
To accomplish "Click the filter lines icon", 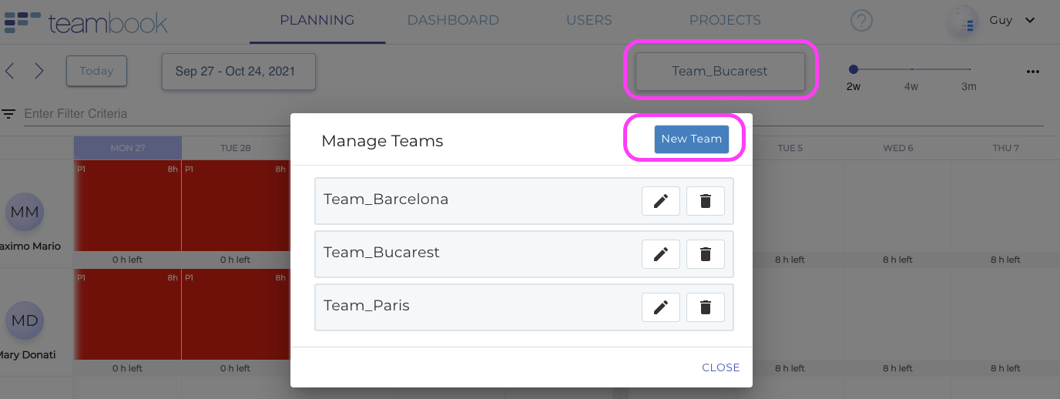I will coord(8,114).
